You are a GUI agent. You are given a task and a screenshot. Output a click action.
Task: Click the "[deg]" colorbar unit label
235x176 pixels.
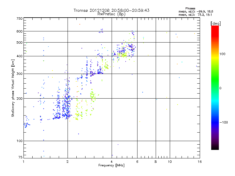click(216, 23)
